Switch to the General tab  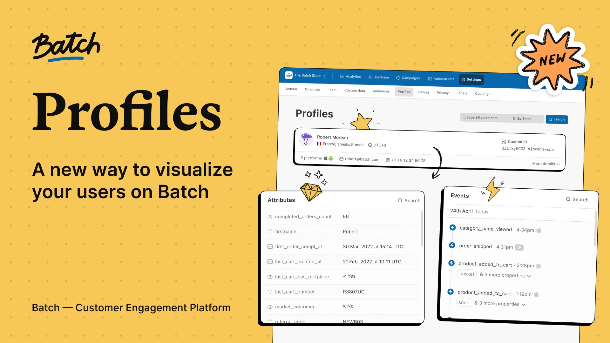(291, 89)
